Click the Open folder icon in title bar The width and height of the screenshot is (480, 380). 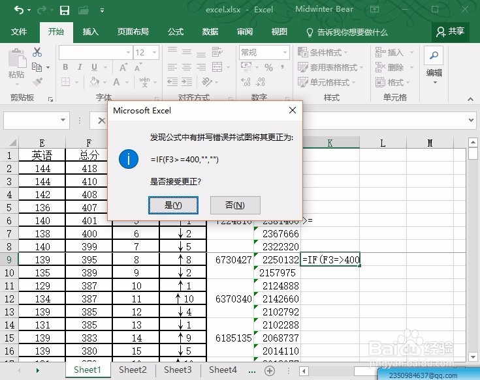pyautogui.click(x=84, y=10)
